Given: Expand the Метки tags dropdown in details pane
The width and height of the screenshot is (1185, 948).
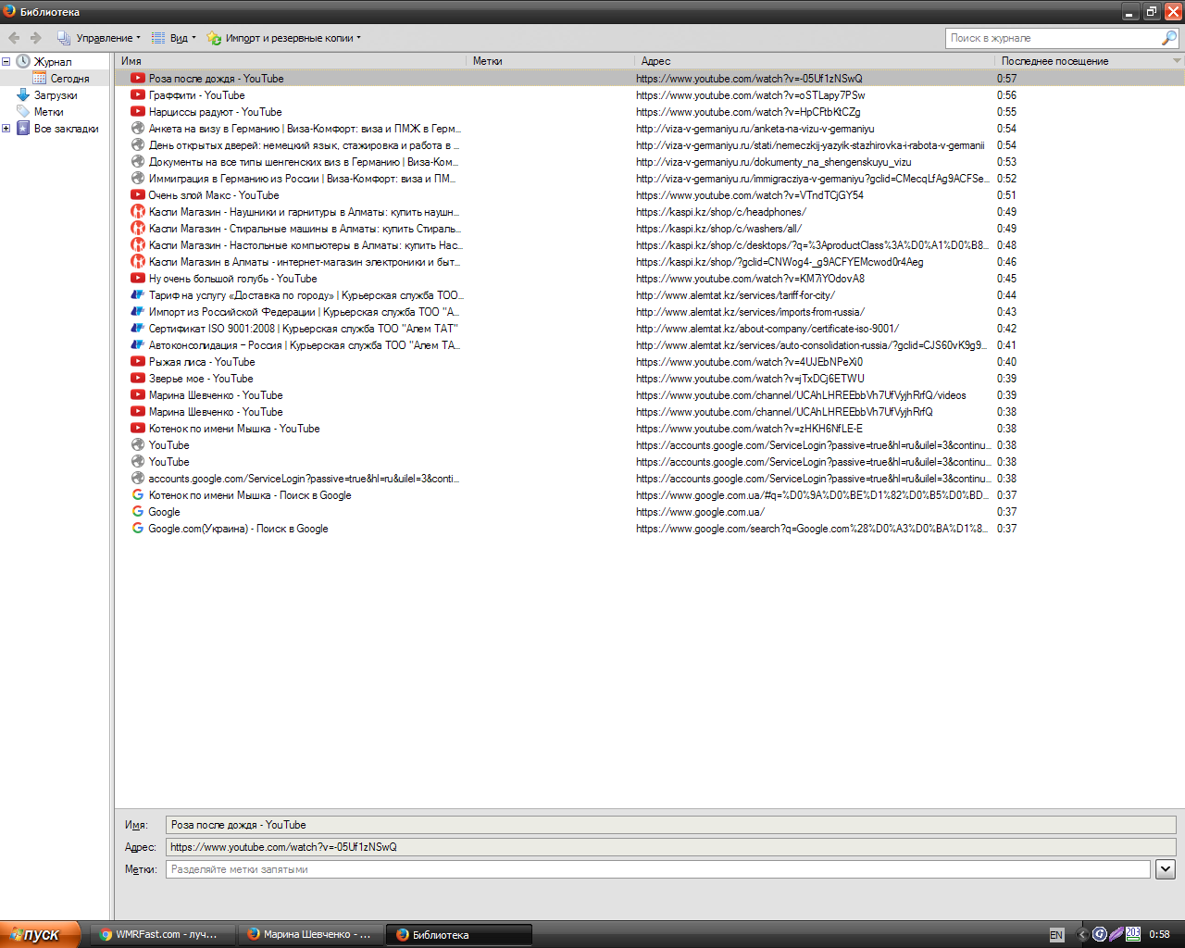Looking at the screenshot, I should (1166, 869).
